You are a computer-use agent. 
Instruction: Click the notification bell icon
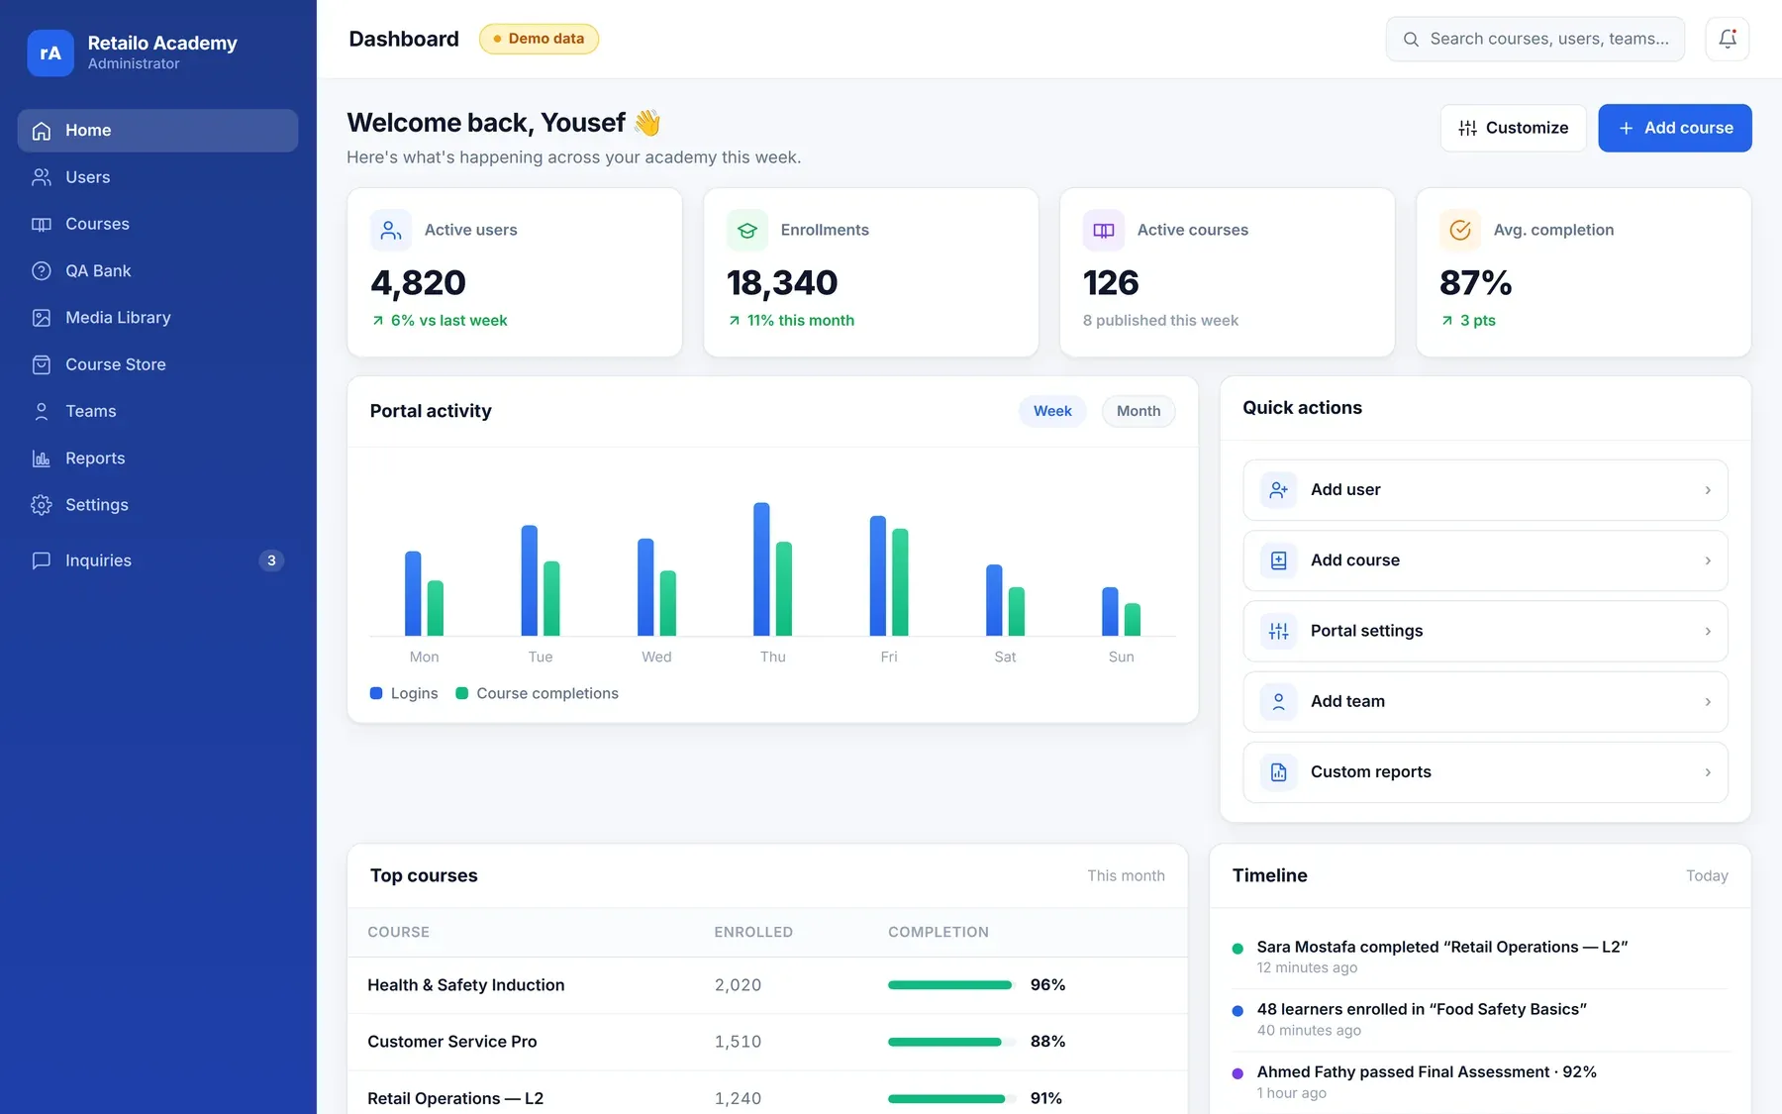1727,39
